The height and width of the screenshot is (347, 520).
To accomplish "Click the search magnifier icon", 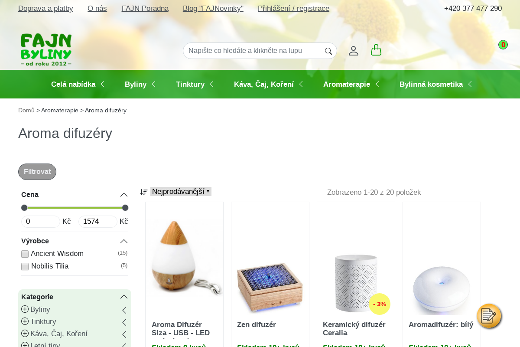I will pos(328,51).
